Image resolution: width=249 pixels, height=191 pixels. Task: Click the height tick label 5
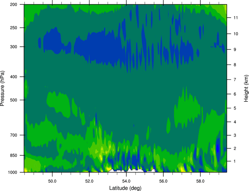(235, 108)
